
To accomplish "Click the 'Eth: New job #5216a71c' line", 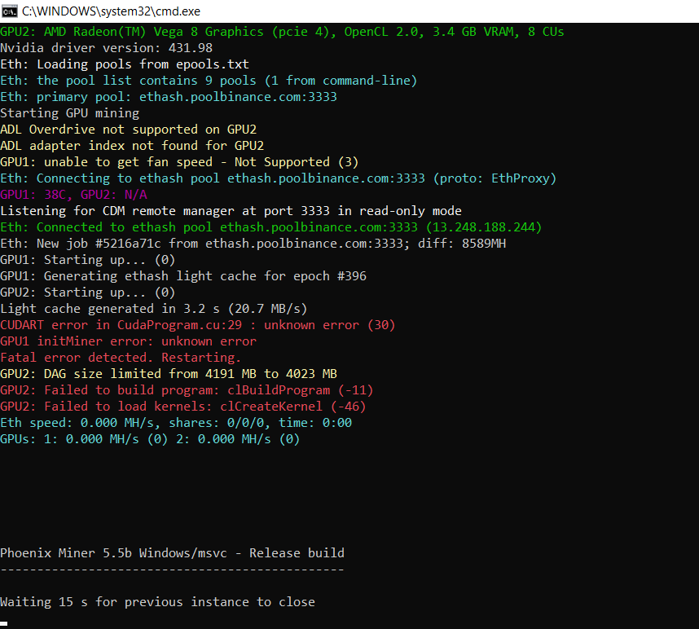I will coord(253,244).
